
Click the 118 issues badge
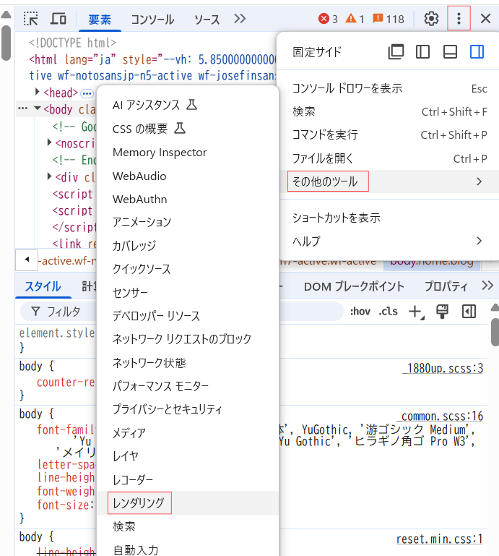point(389,19)
